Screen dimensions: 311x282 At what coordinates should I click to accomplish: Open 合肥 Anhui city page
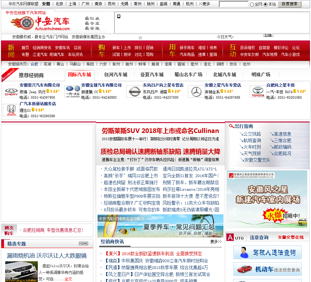click(x=34, y=64)
